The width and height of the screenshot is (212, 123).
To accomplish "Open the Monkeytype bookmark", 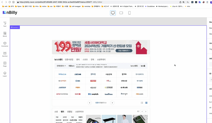I will pyautogui.click(x=162, y=6).
